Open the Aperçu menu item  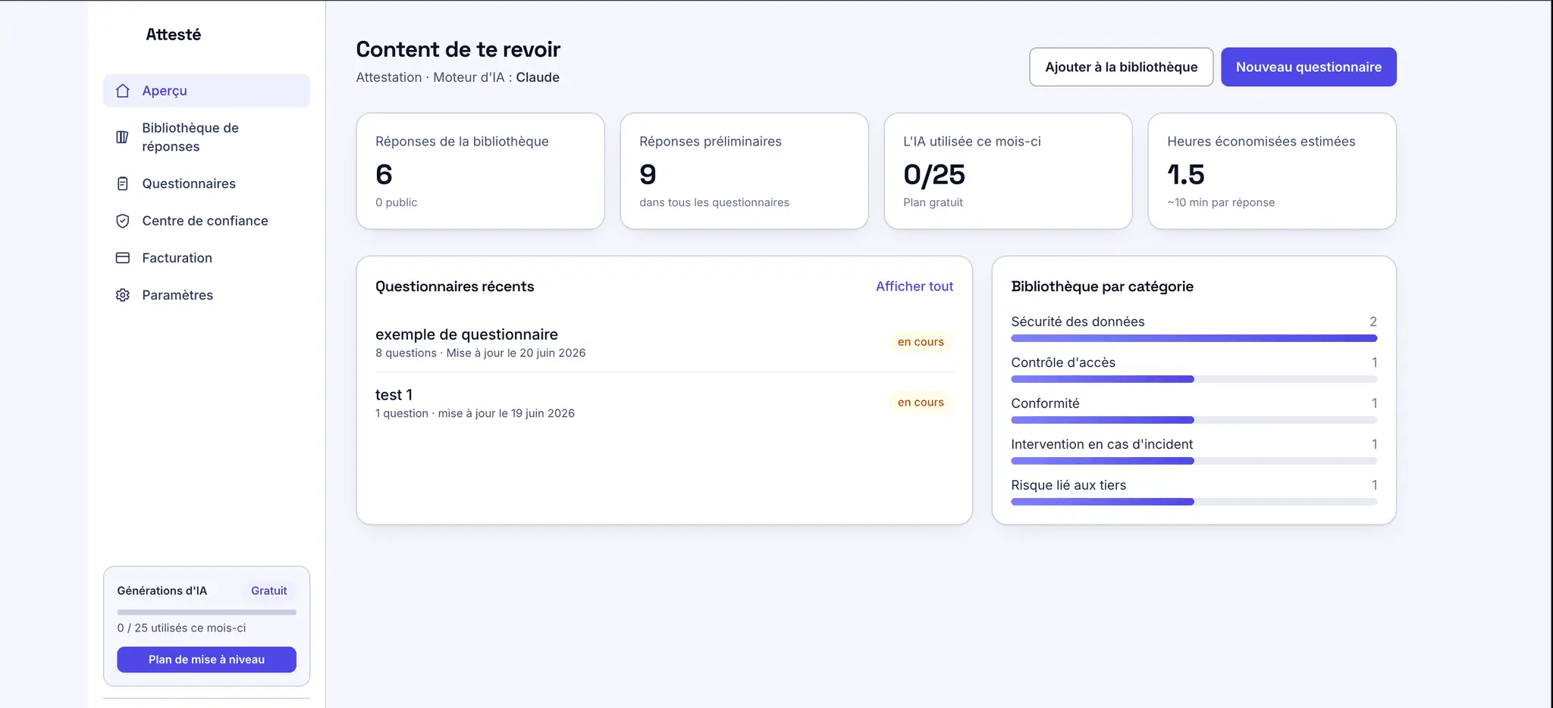[x=206, y=91]
